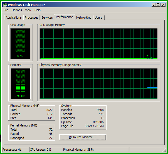The height and width of the screenshot is (154, 168).
Task: Click the System group label
Action: point(66,106)
